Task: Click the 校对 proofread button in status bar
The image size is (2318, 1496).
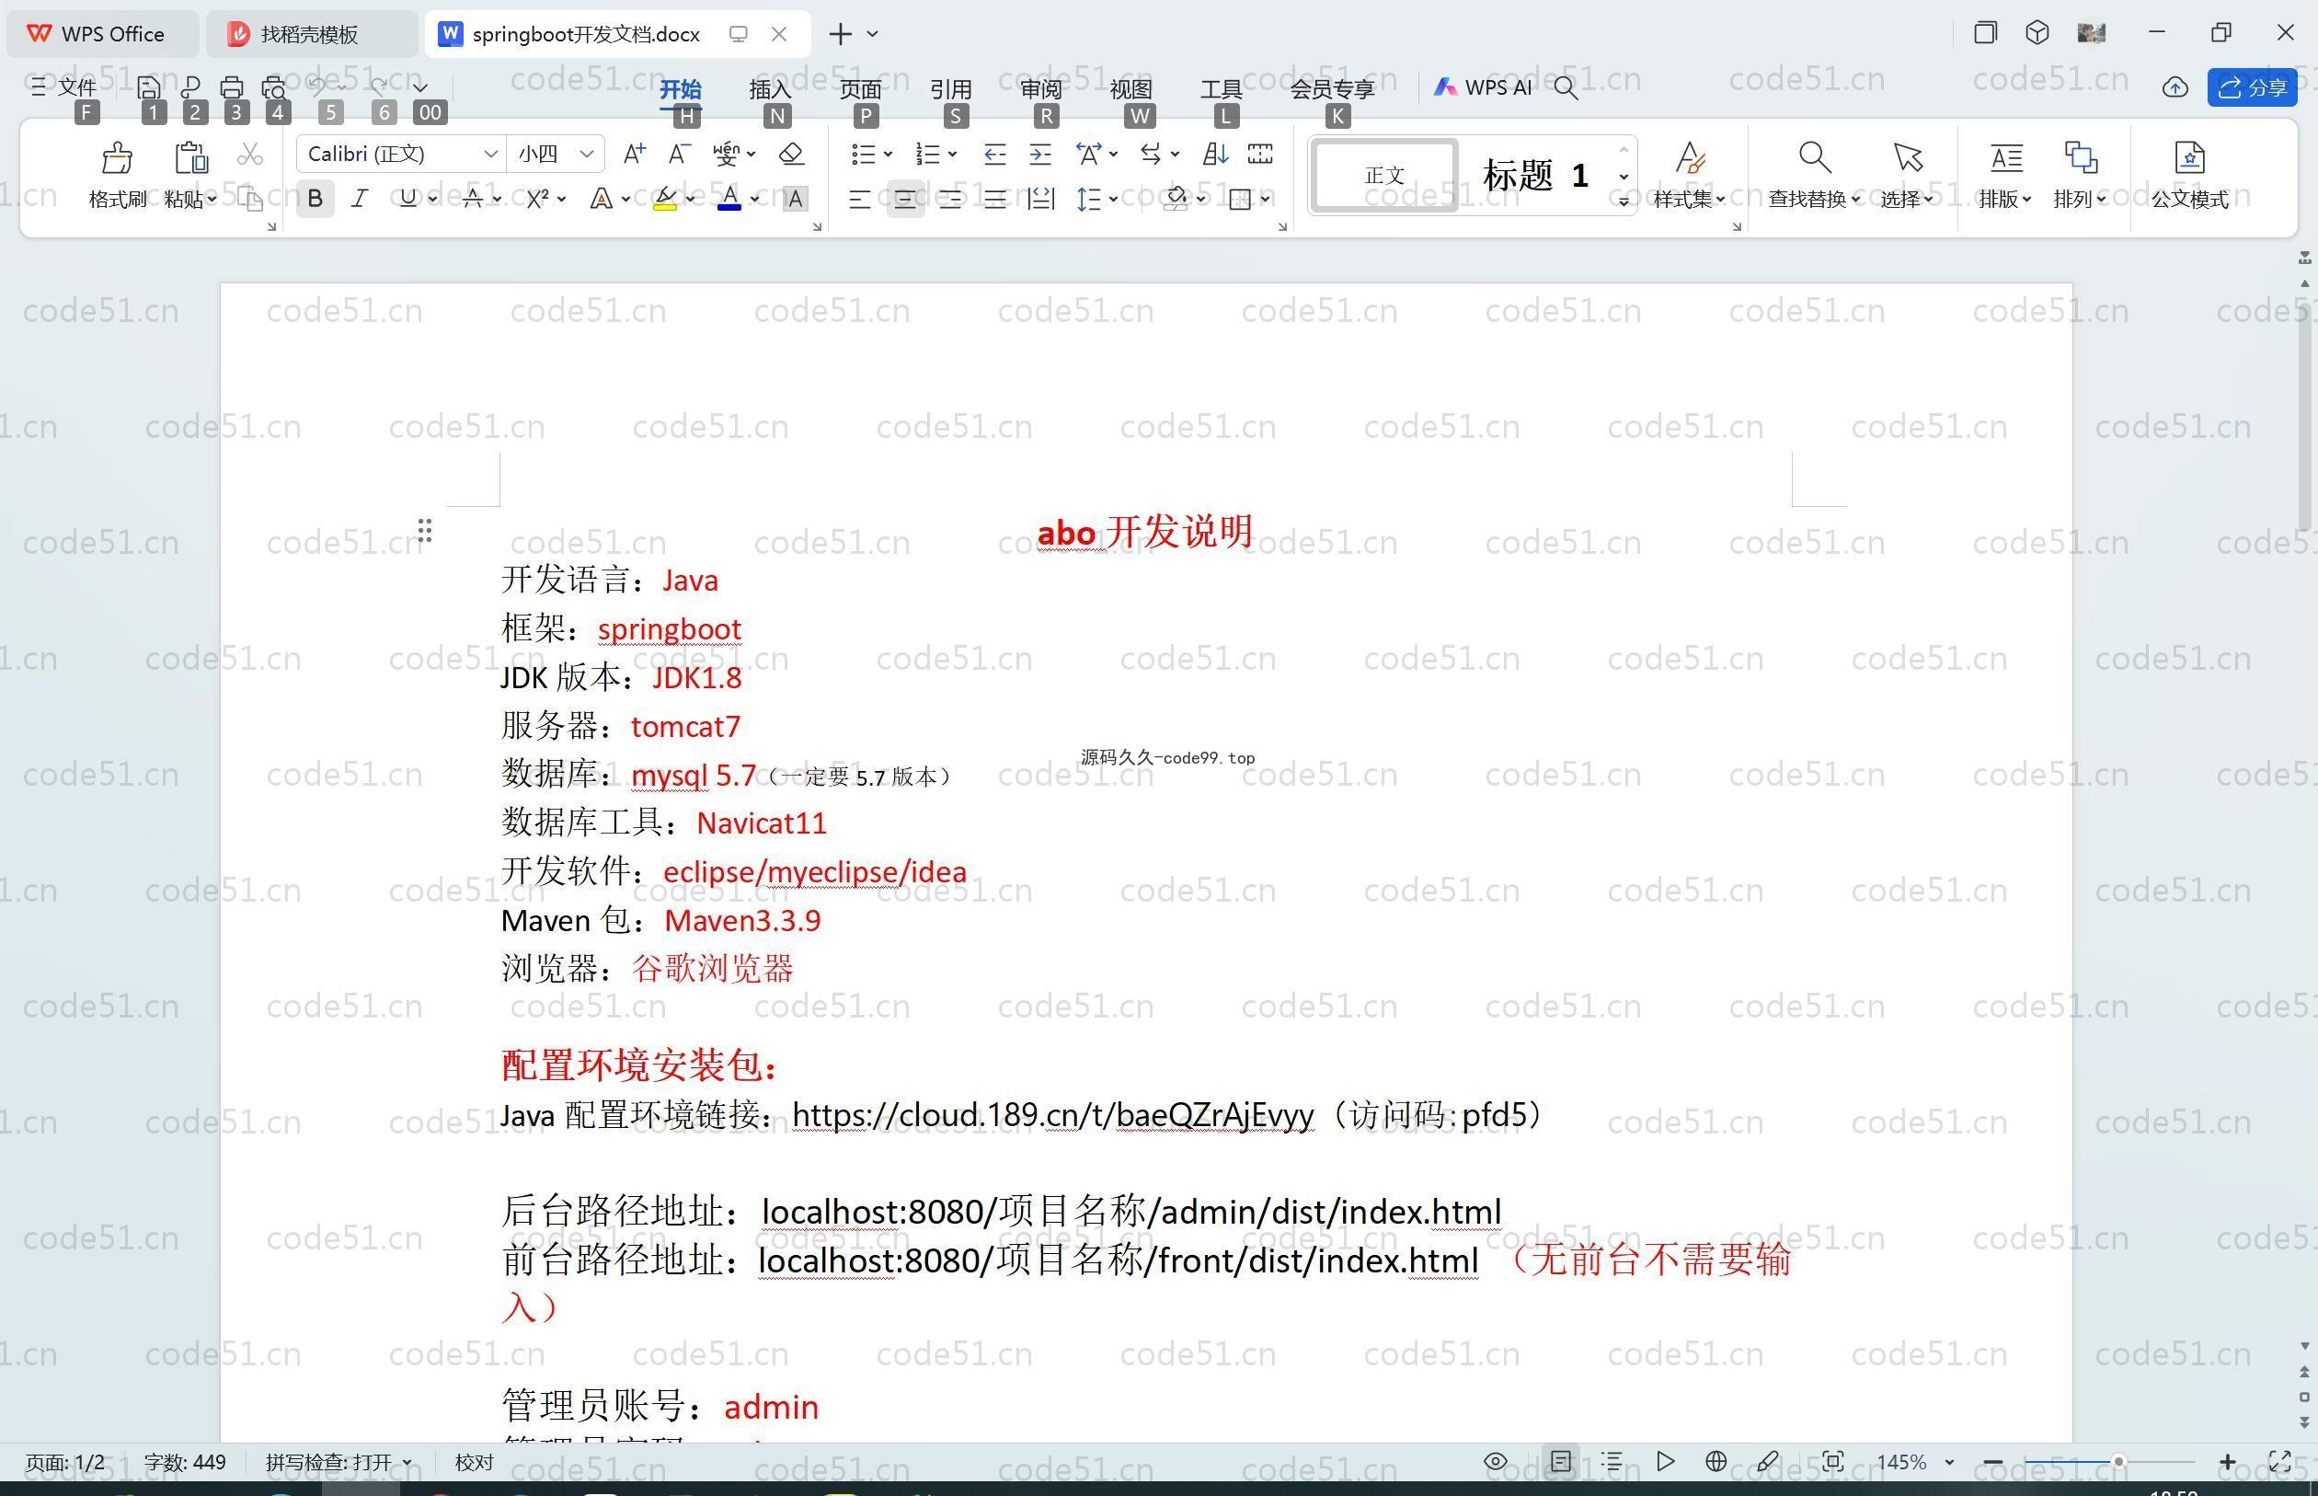Action: [x=474, y=1462]
